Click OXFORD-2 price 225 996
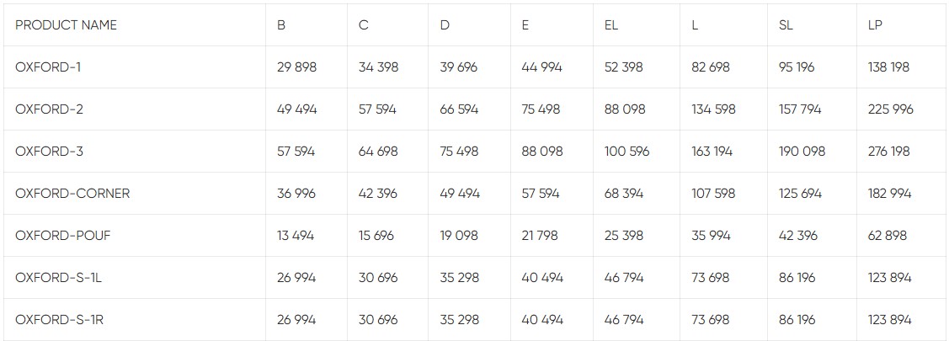 [x=890, y=109]
